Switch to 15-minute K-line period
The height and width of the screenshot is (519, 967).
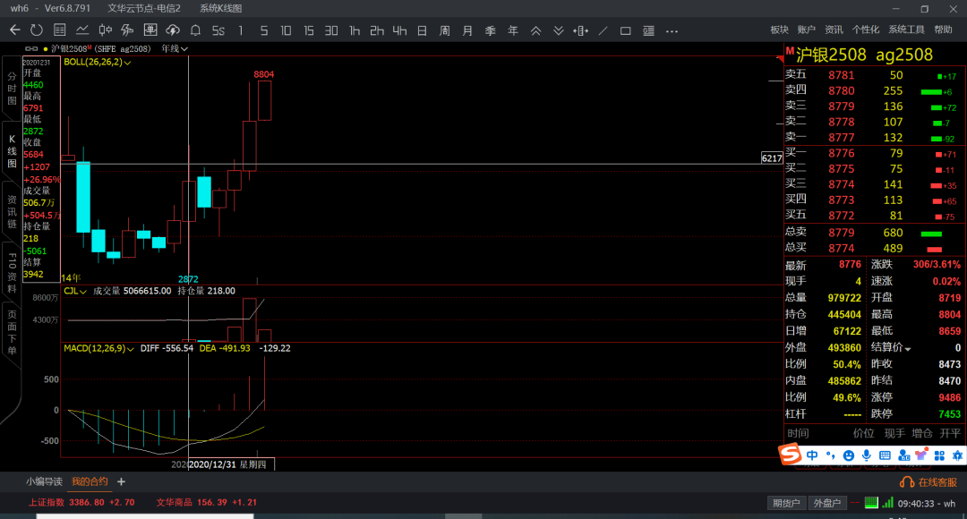tap(308, 30)
